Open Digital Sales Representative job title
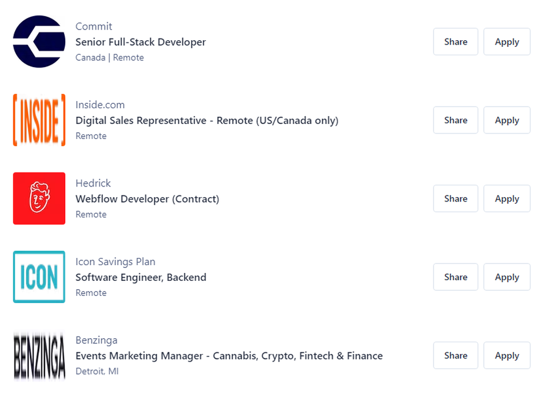 coord(207,121)
